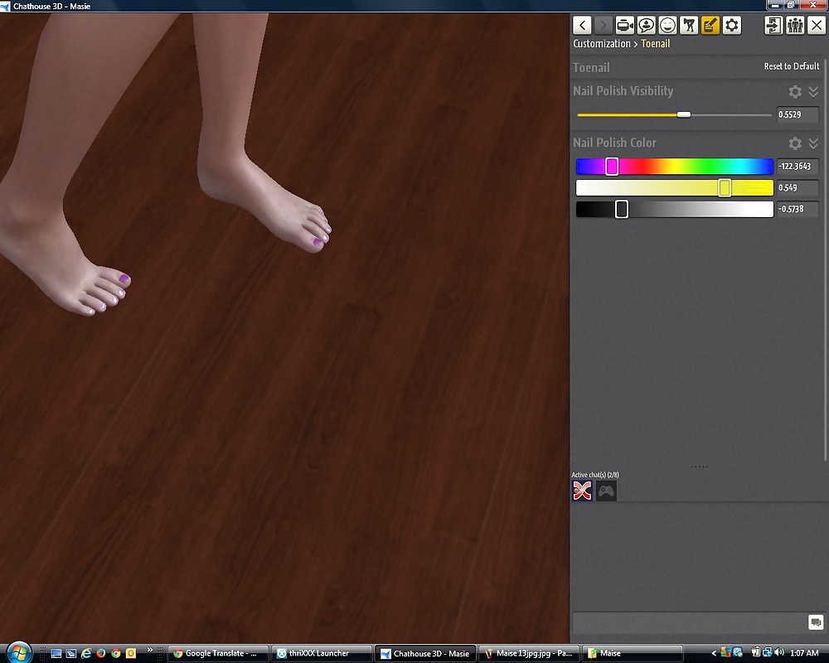Toggle the highlighted customization edit icon

coord(710,26)
